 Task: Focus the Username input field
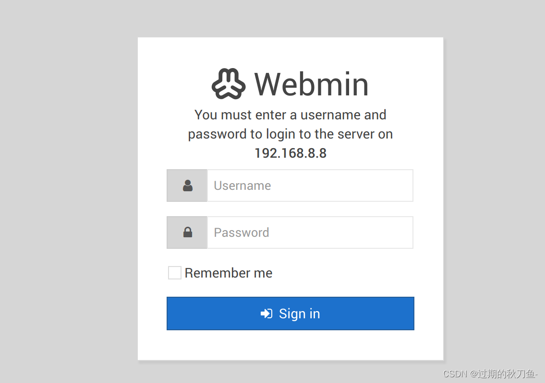310,186
